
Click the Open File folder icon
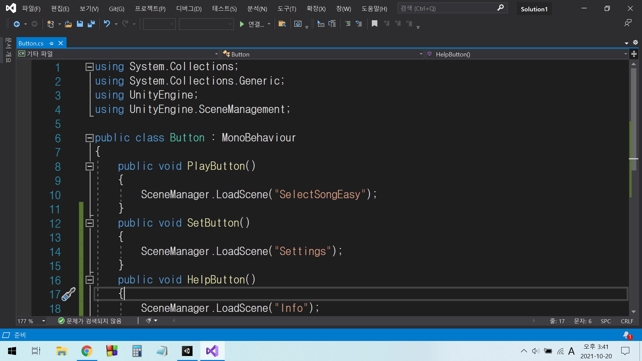[68, 24]
